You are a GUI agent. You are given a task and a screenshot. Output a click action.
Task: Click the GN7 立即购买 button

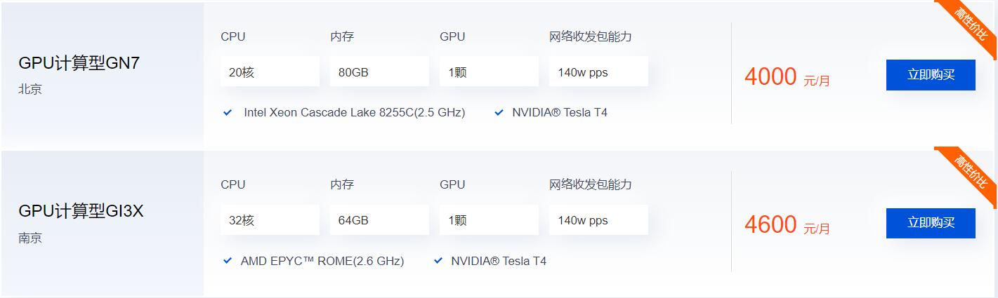click(931, 75)
